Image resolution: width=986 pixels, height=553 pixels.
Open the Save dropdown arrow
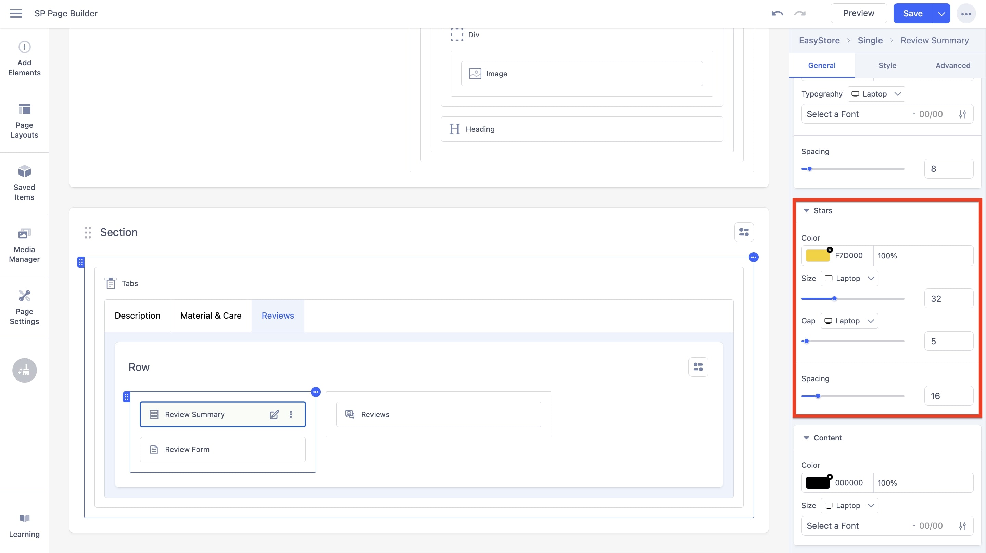tap(941, 14)
